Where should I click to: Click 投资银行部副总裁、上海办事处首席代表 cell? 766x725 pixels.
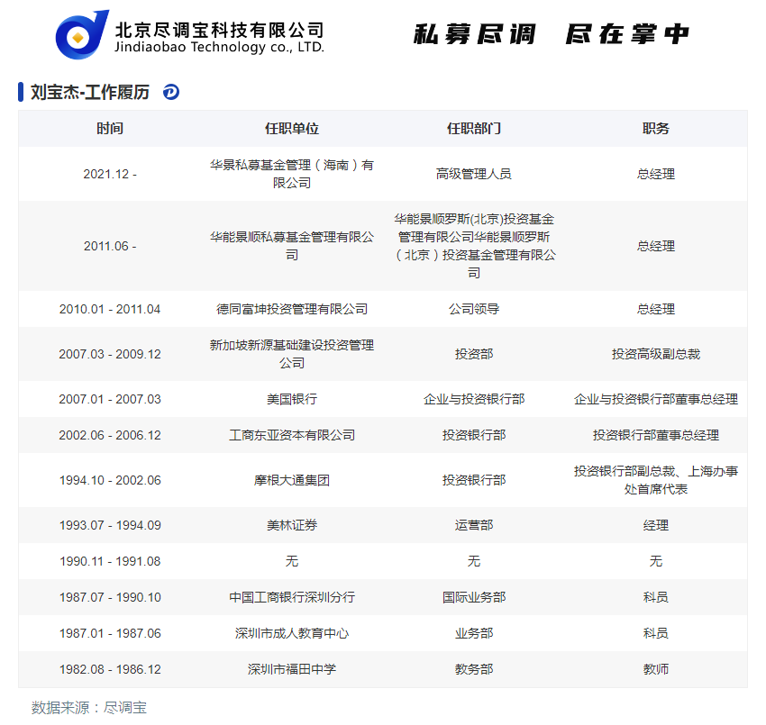pos(655,480)
